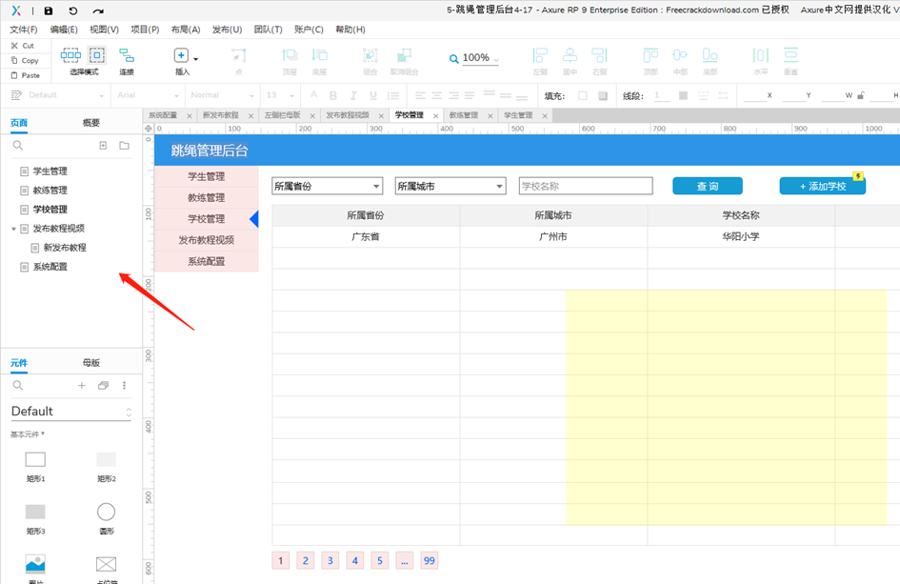Click the Save icon in title bar
This screenshot has height=584, width=900.
tap(49, 10)
